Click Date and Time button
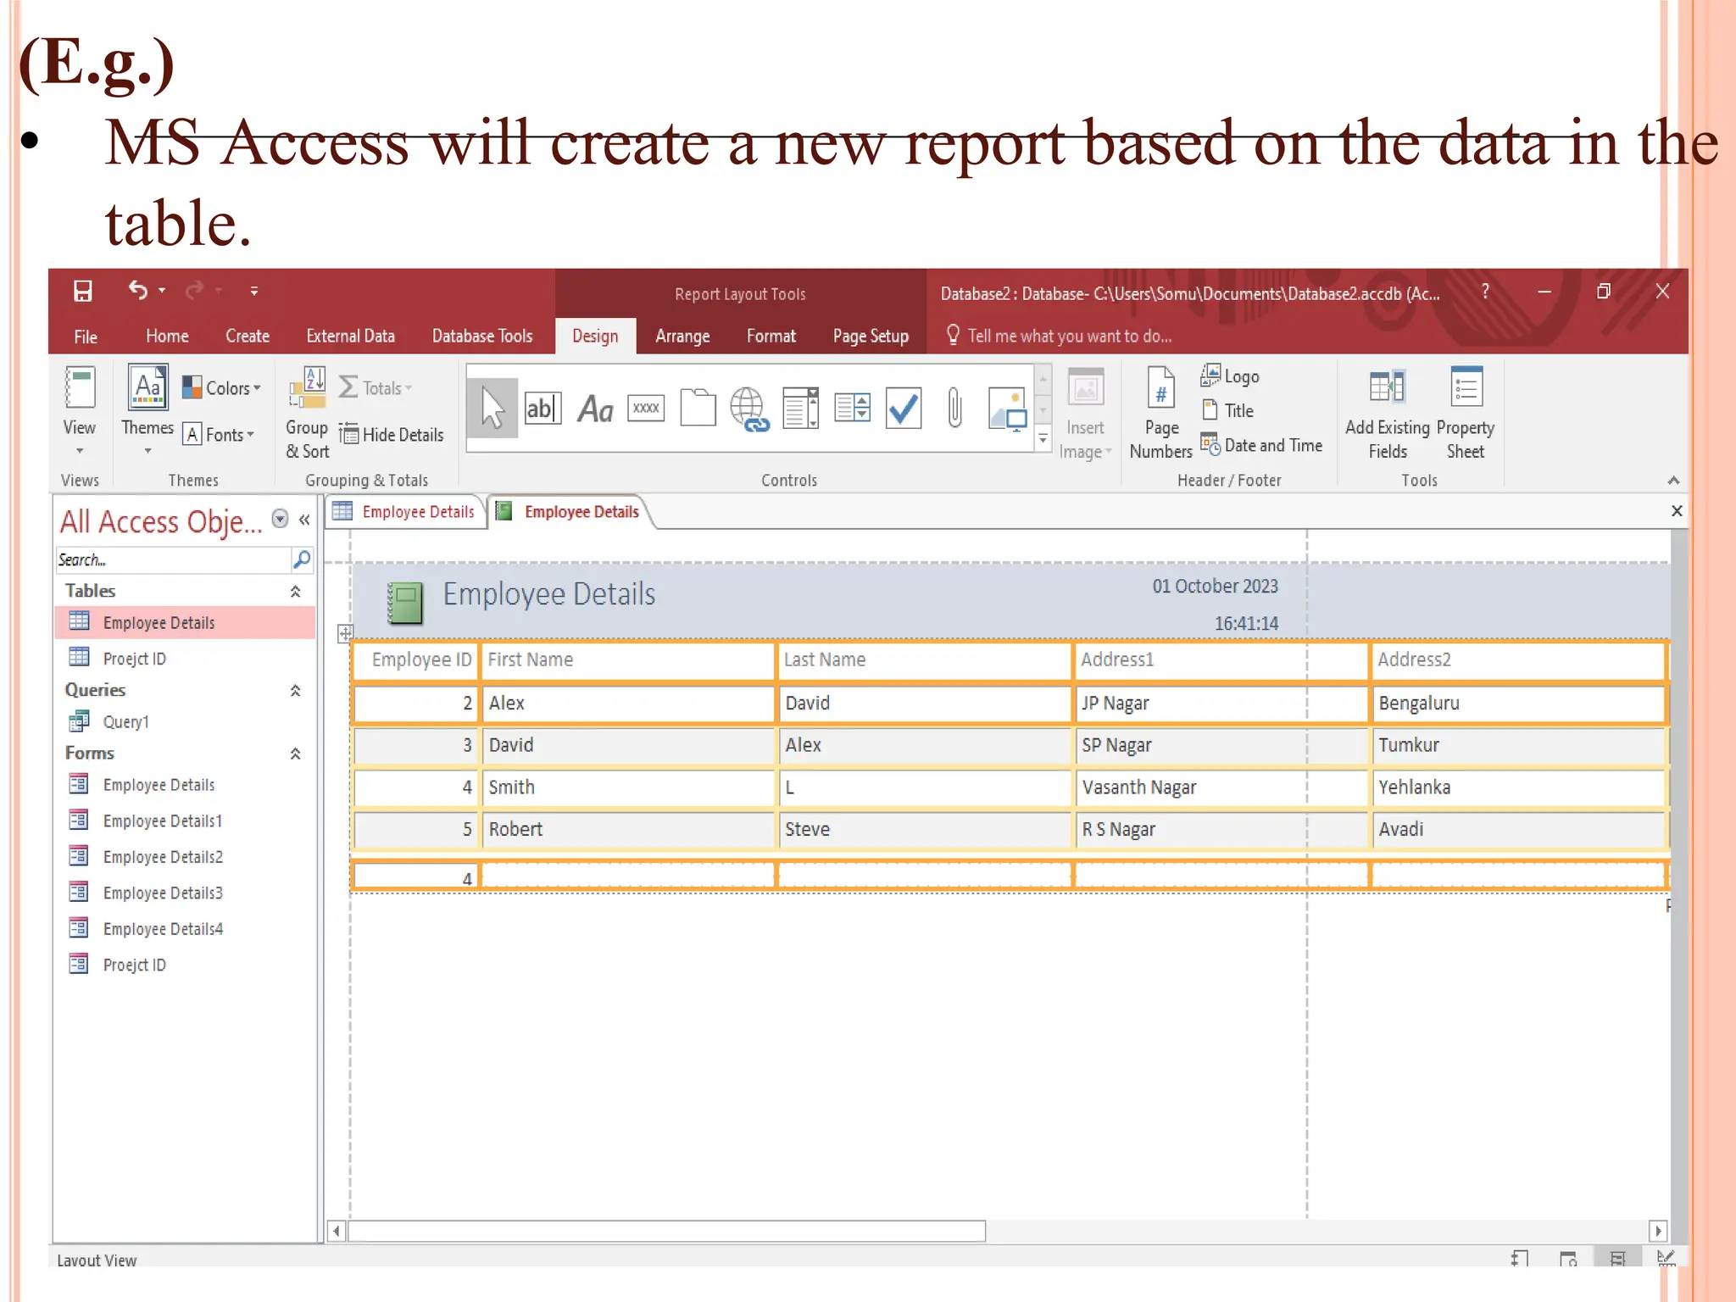The width and height of the screenshot is (1736, 1302). 1261,445
